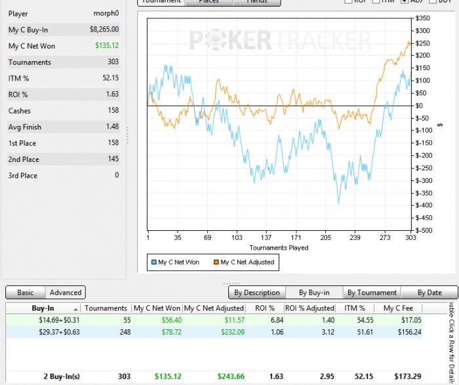The width and height of the screenshot is (459, 385).
Task: Click the 137 x-axis tick label
Action: pyautogui.click(x=266, y=237)
